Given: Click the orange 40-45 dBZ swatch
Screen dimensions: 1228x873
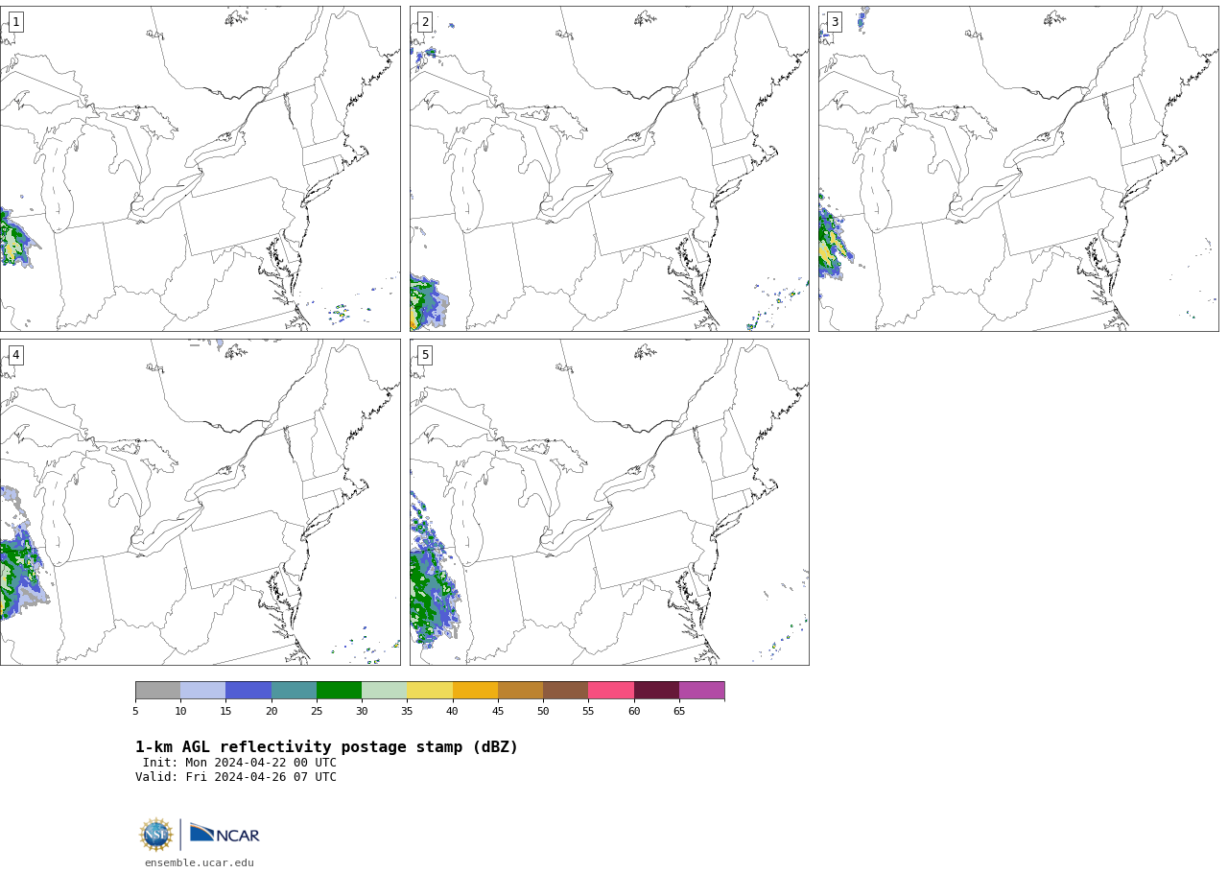Looking at the screenshot, I should 475,691.
